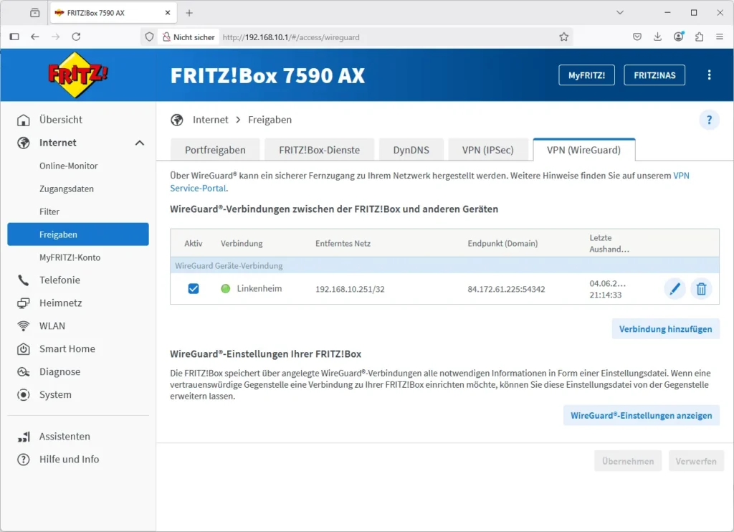Click the Telefonie phone icon
Screen dimensions: 734x532
click(24, 280)
